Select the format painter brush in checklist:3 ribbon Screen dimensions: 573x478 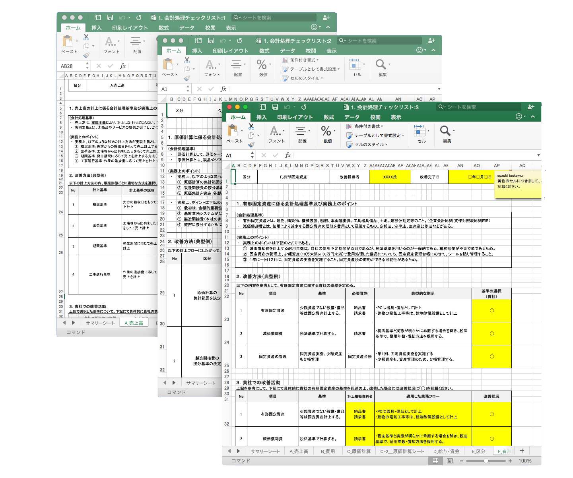251,145
